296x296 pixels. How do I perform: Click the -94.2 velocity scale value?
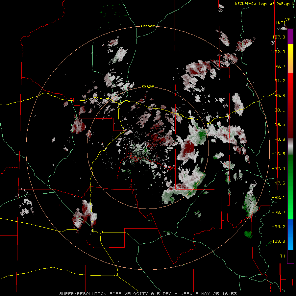click(x=279, y=227)
